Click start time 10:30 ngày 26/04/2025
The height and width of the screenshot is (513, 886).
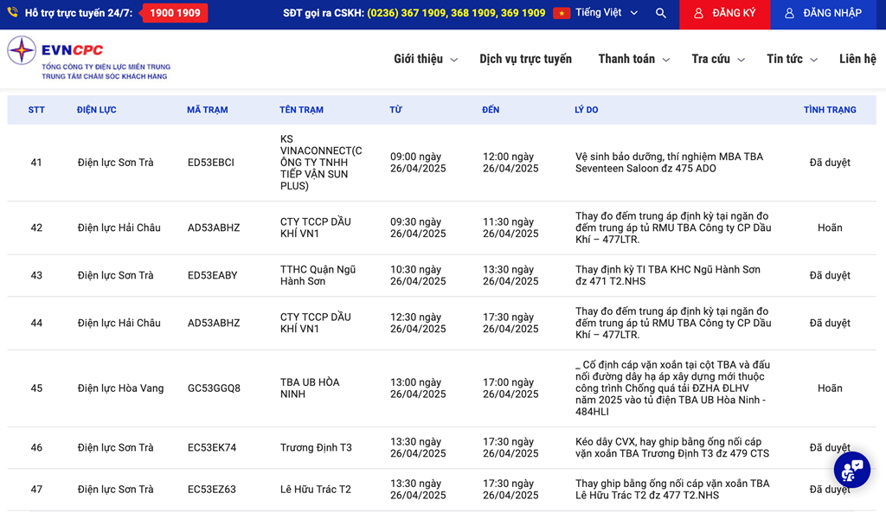418,275
